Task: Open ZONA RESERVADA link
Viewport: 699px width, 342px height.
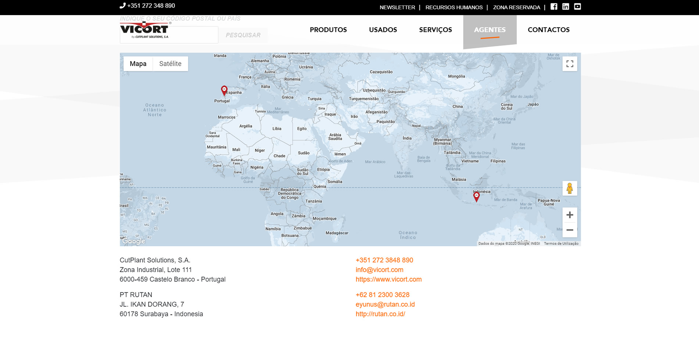Action: [x=516, y=7]
